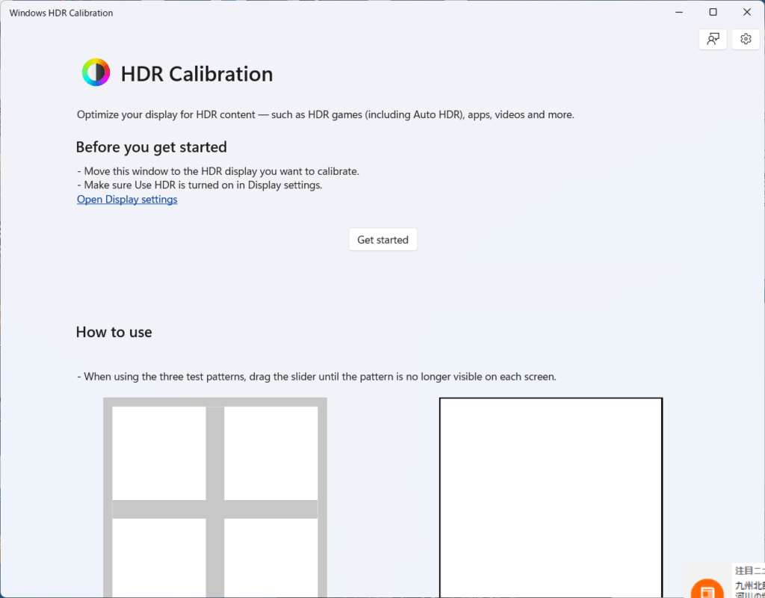Close the Windows HDR Calibration window
Viewport: 765px width, 598px height.
point(747,12)
